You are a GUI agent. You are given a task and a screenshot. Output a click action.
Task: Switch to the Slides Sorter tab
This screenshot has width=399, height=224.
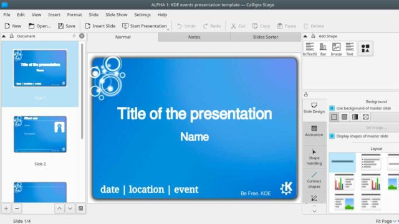265,37
